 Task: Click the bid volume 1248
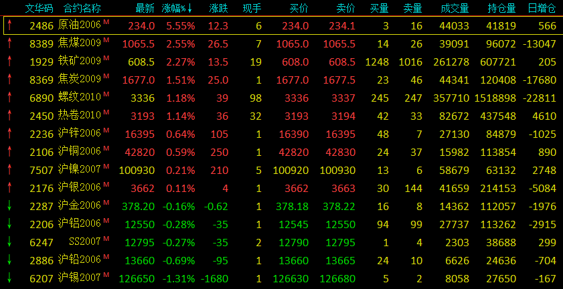click(x=377, y=62)
